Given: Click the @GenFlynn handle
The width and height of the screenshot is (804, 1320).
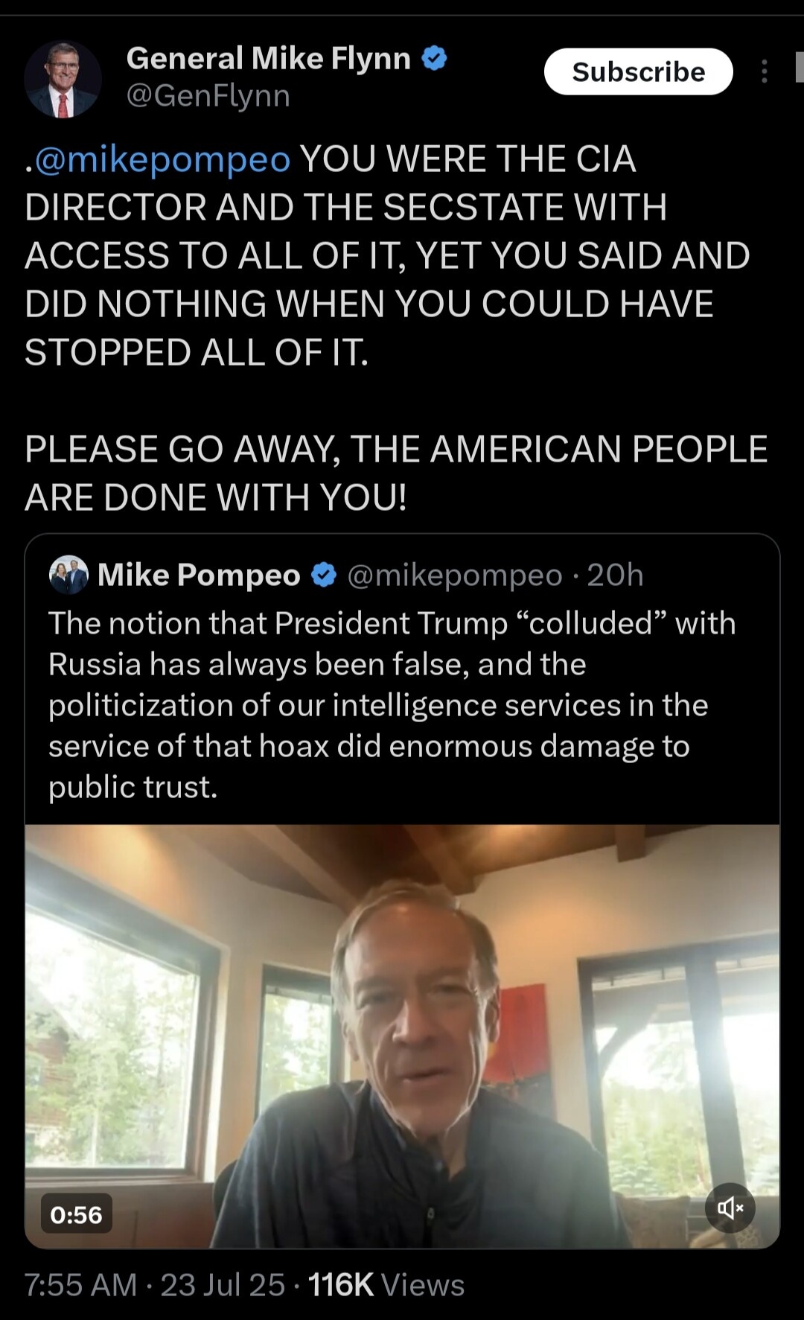Looking at the screenshot, I should [208, 96].
